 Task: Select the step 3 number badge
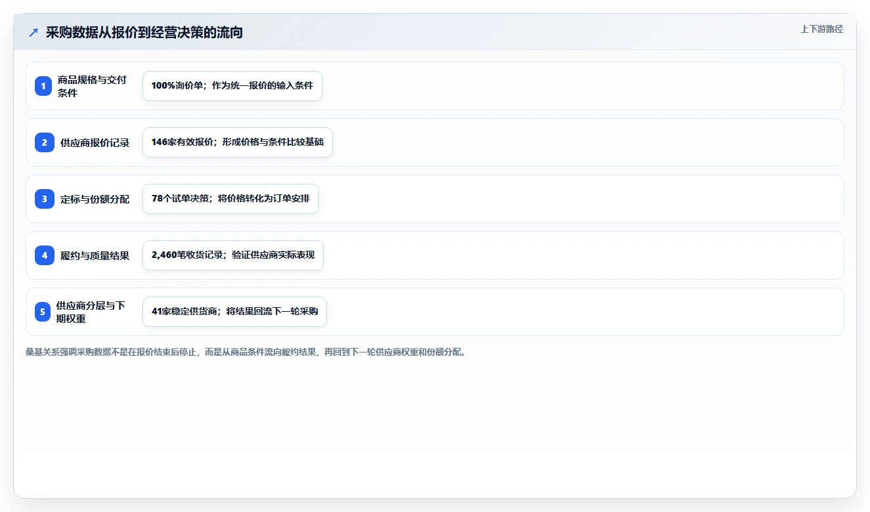click(45, 199)
